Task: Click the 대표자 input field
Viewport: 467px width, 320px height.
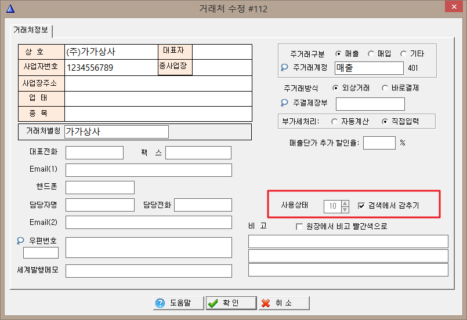Action: [222, 52]
